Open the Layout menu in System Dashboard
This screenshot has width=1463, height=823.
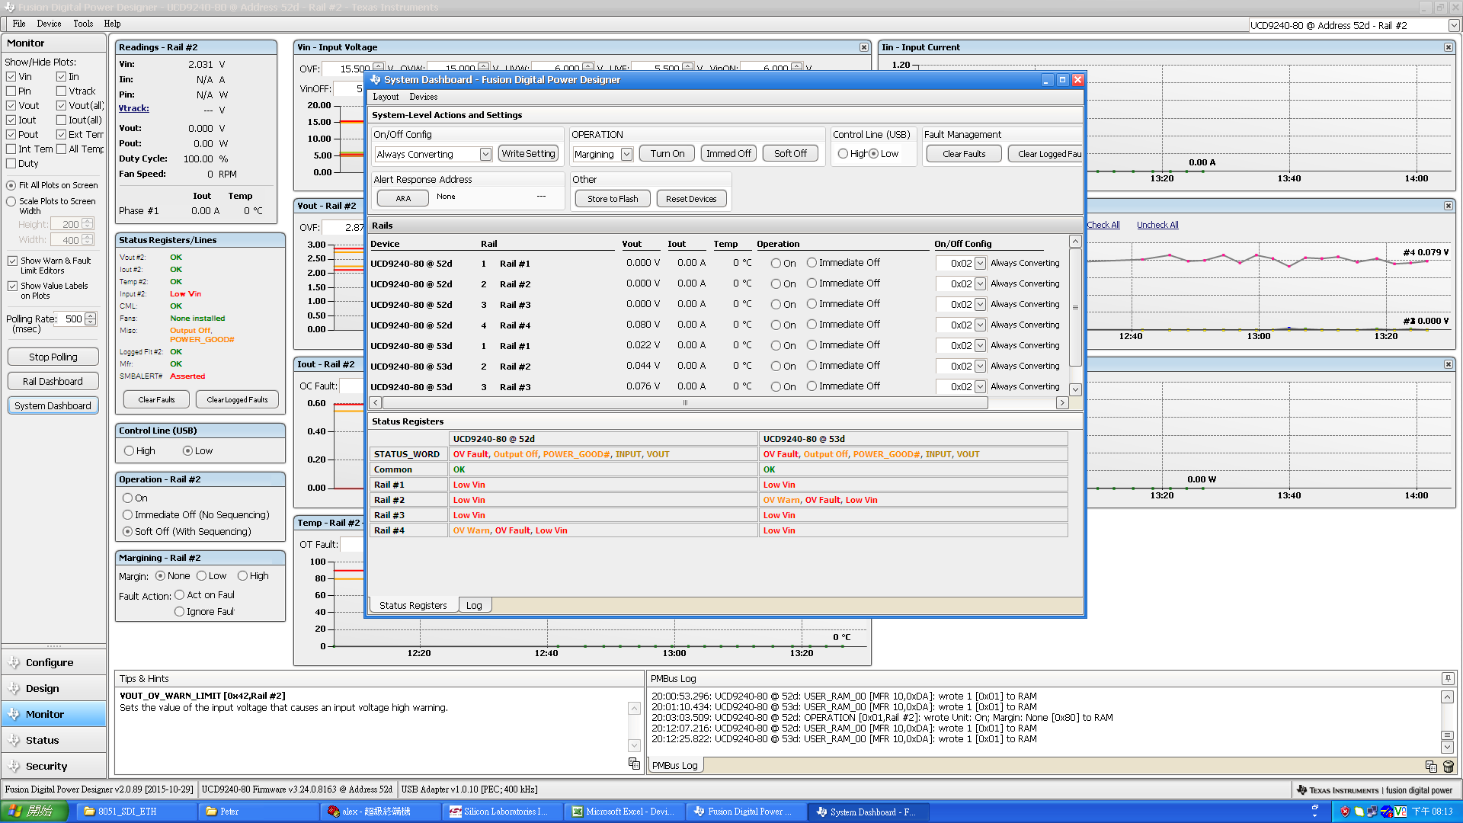coord(386,97)
